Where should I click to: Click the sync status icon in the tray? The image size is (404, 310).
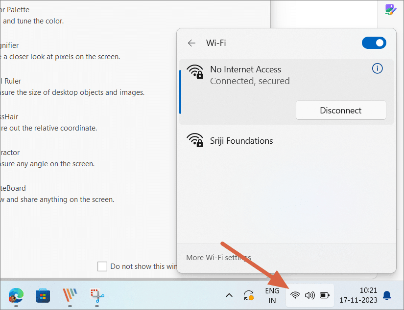click(248, 295)
